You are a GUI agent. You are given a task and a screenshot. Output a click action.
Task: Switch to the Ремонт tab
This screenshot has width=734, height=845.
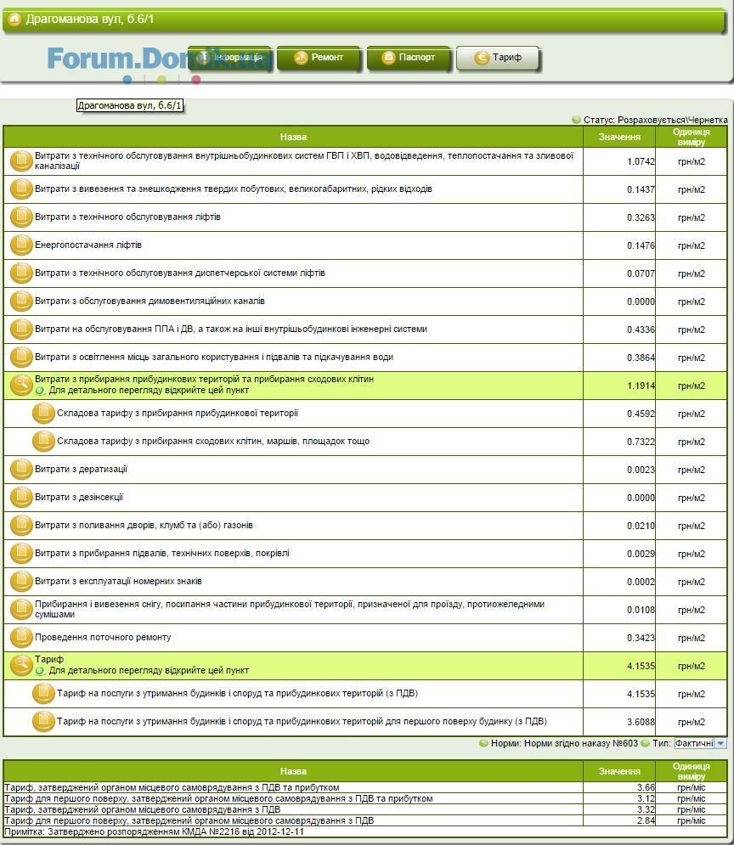pyautogui.click(x=319, y=58)
